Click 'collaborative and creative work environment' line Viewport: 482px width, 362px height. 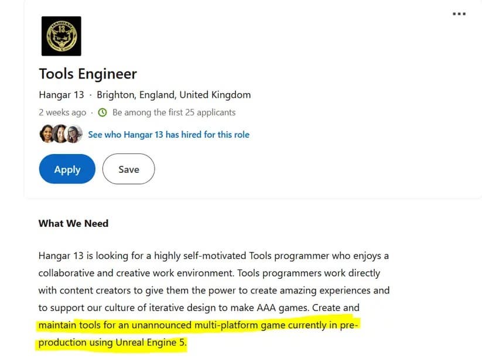(x=209, y=273)
